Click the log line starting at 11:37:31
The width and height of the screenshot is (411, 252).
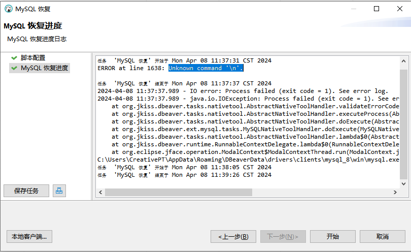click(x=185, y=60)
